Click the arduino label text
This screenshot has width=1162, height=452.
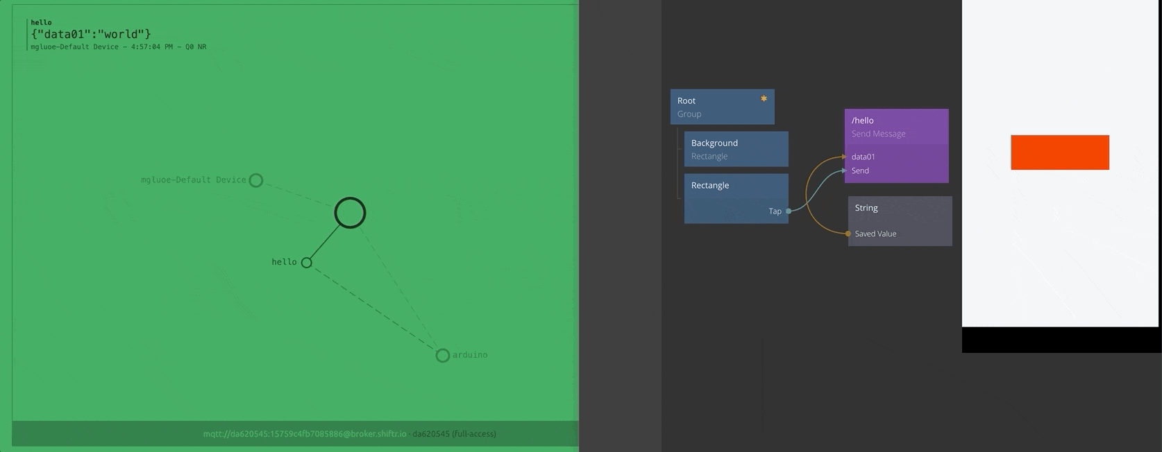click(470, 355)
